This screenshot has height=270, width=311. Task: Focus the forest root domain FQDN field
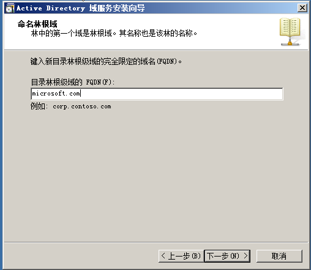pos(157,94)
